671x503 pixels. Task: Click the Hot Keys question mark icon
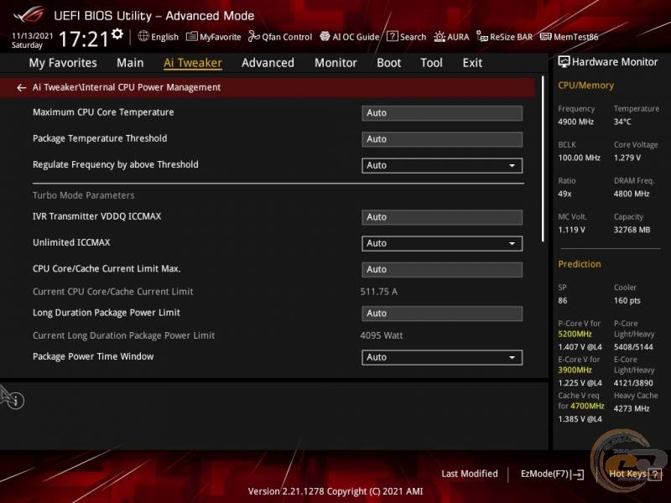click(x=655, y=474)
